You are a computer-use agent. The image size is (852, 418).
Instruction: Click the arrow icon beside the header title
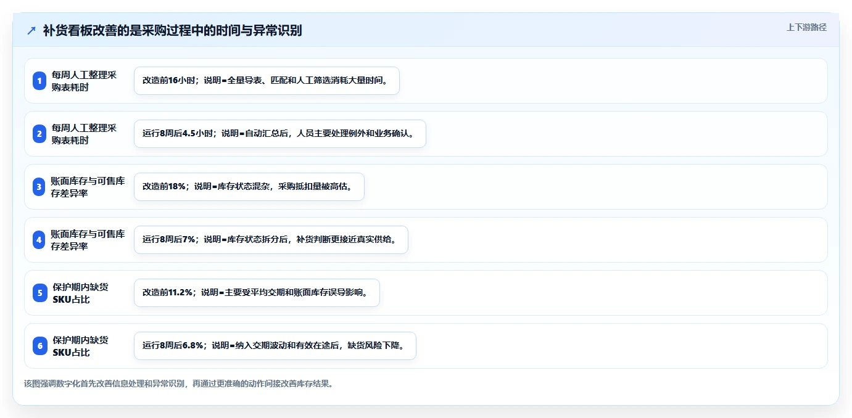31,30
